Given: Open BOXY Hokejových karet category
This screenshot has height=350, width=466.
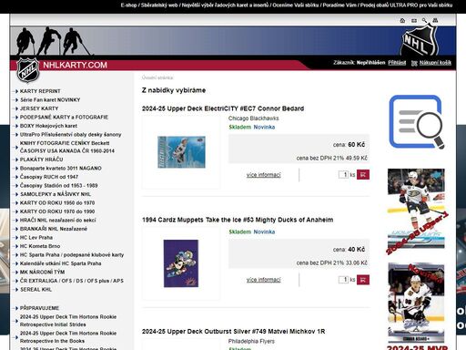Looking at the screenshot, I should pos(48,126).
